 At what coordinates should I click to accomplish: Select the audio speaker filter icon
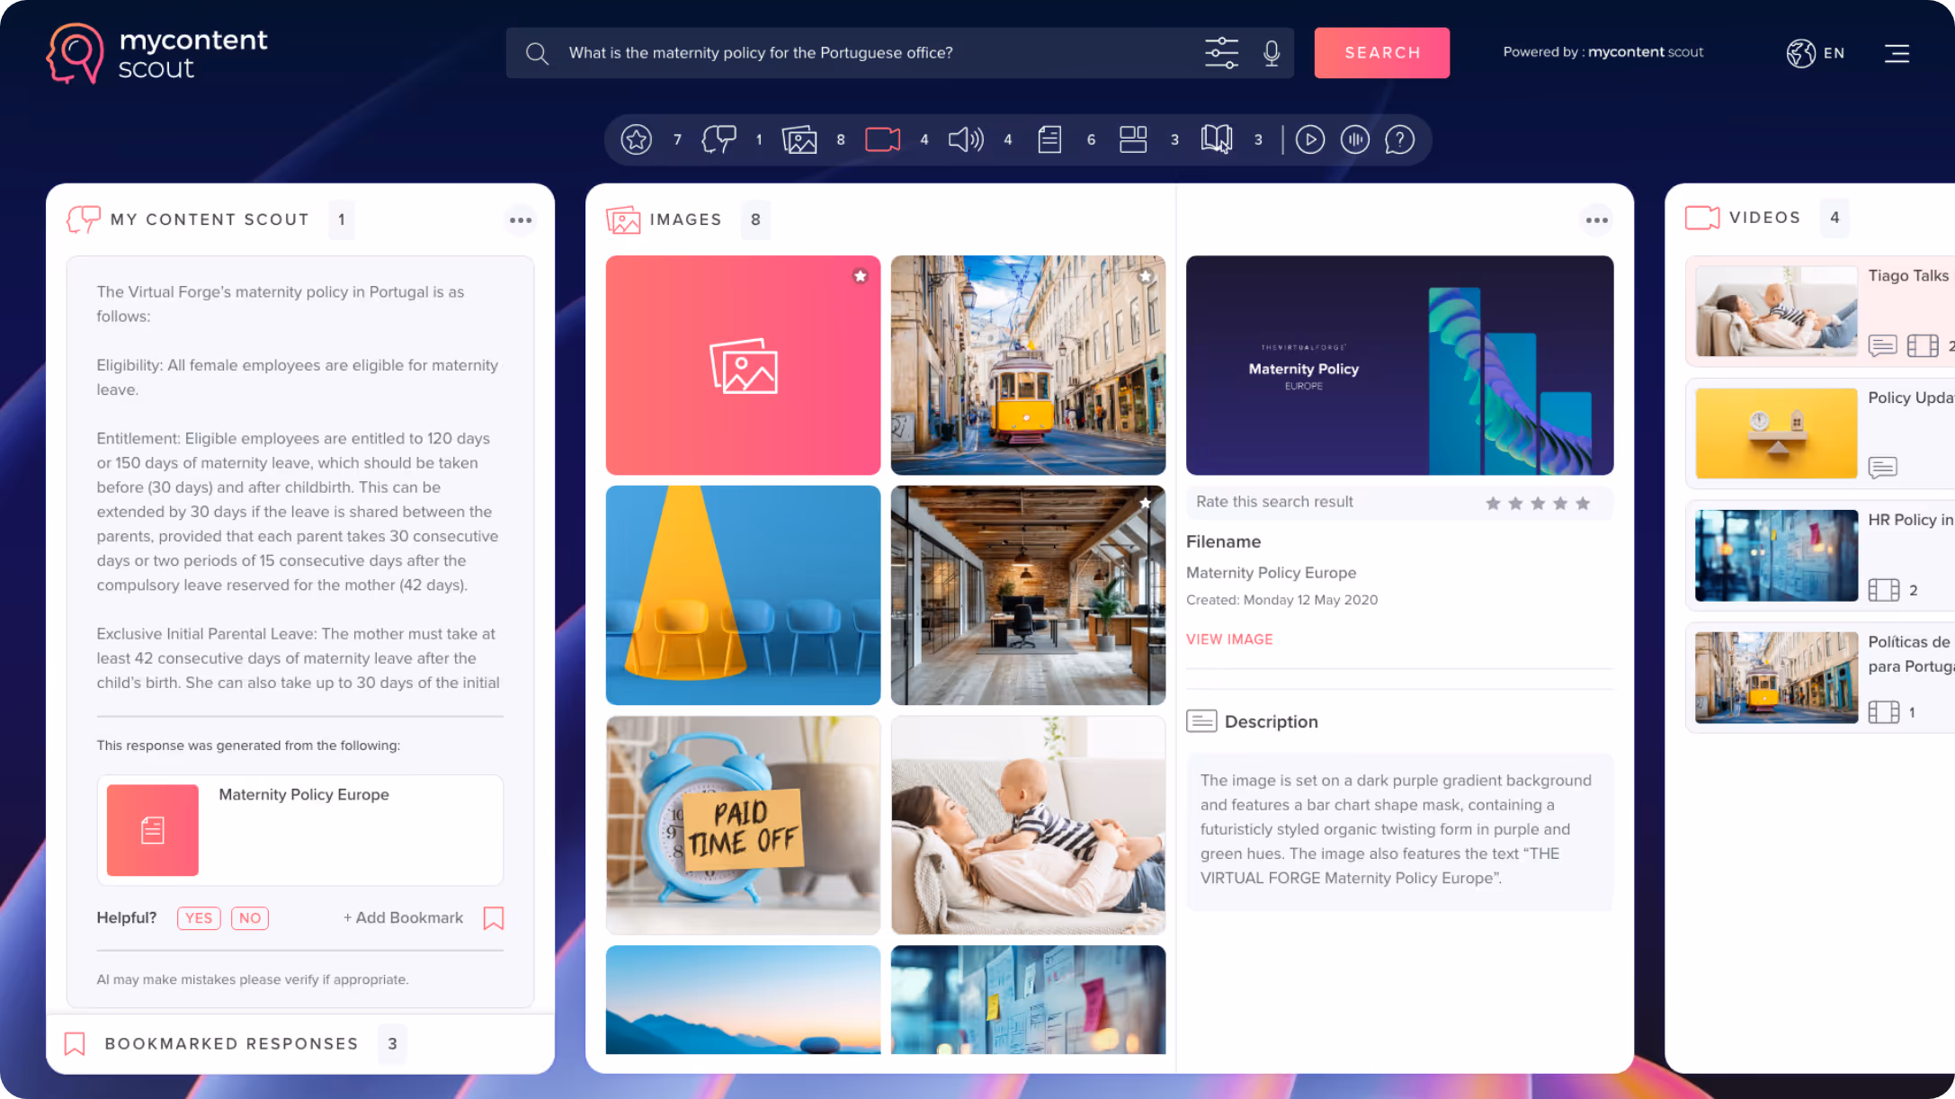[966, 139]
